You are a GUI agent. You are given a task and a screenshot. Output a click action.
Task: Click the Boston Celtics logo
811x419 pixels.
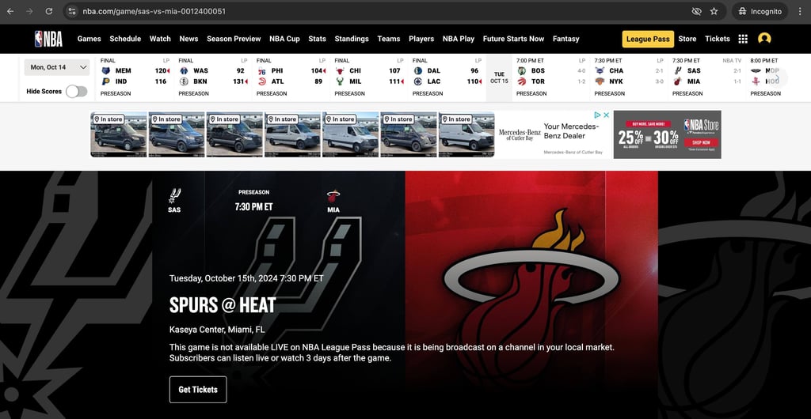coord(521,70)
